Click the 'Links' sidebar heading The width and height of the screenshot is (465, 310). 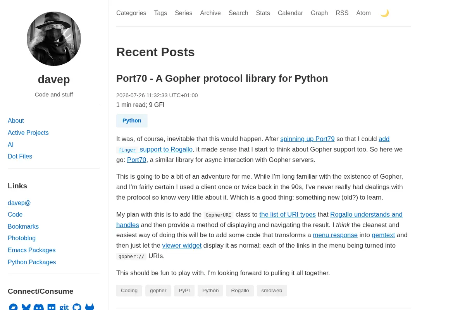(x=17, y=186)
